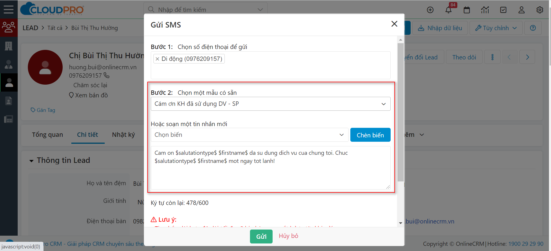Click the Gán Tag link

[43, 110]
